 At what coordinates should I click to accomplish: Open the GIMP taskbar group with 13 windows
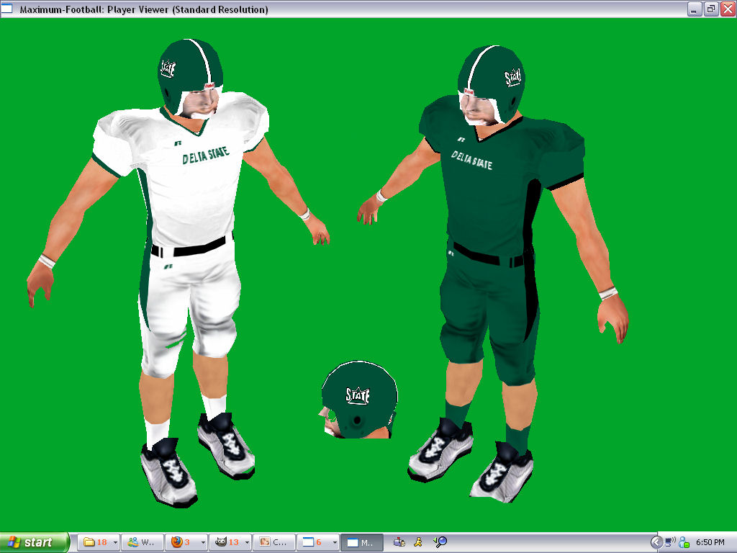(x=227, y=542)
